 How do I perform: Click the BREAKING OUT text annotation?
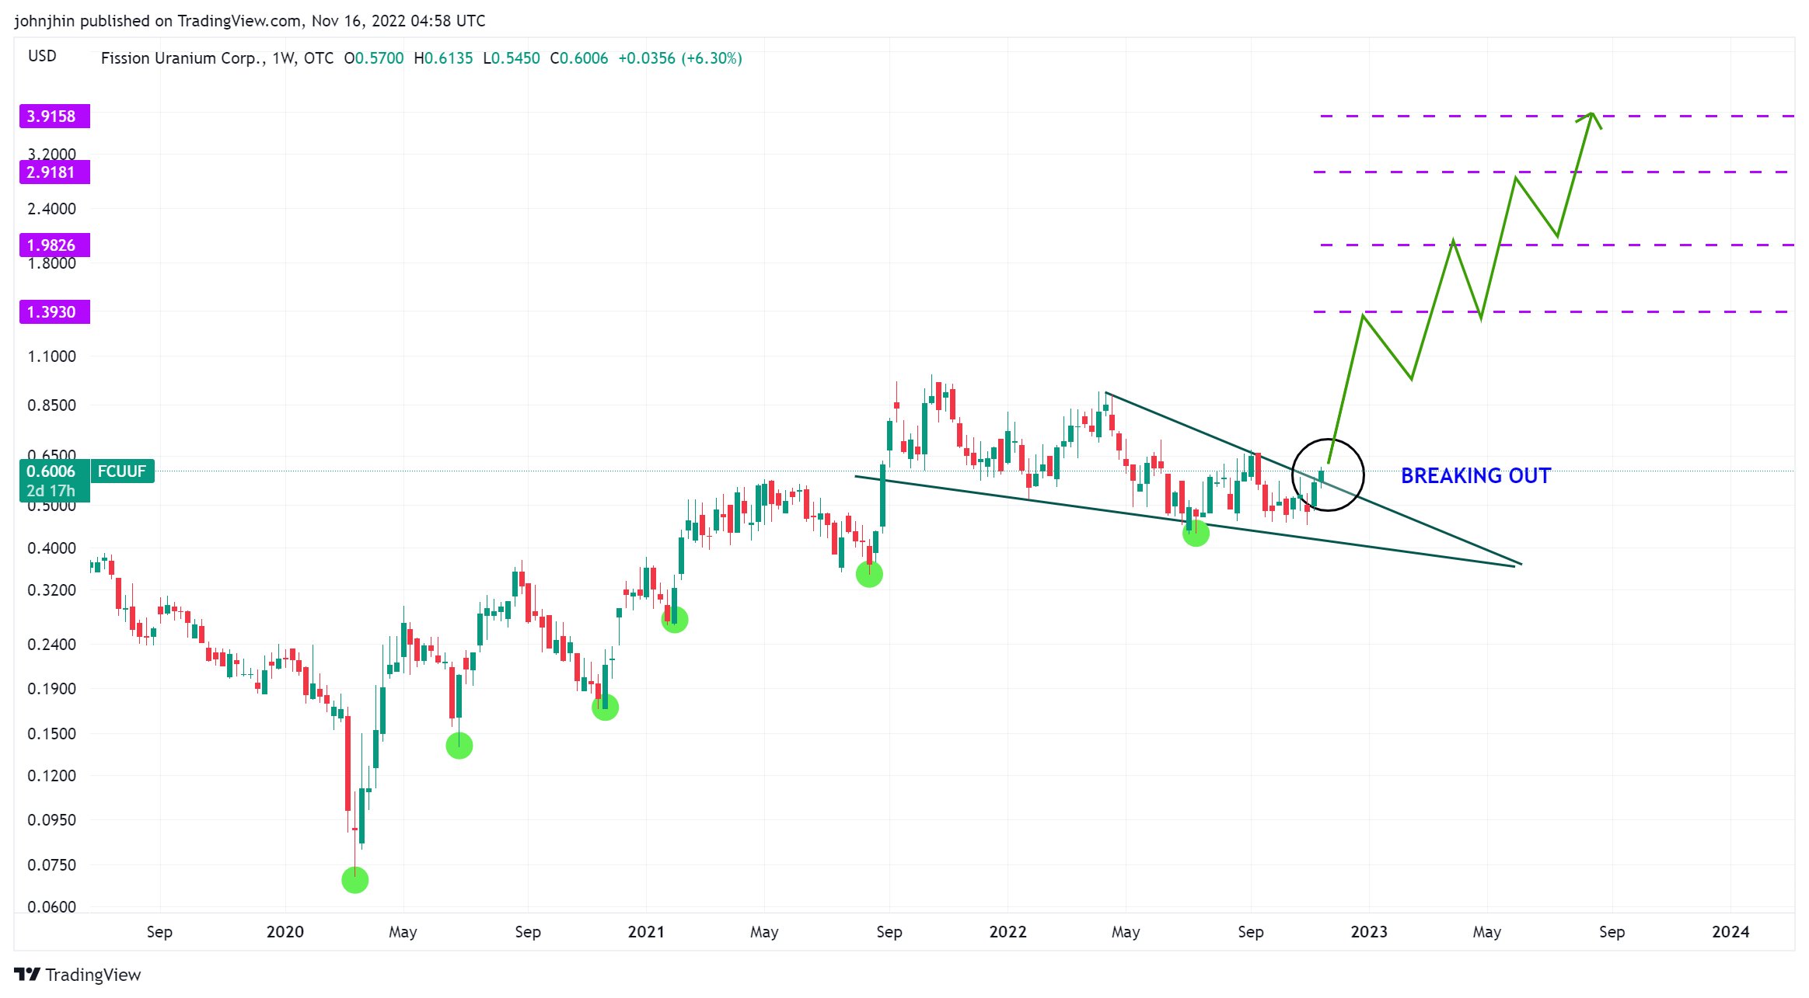[x=1475, y=476]
